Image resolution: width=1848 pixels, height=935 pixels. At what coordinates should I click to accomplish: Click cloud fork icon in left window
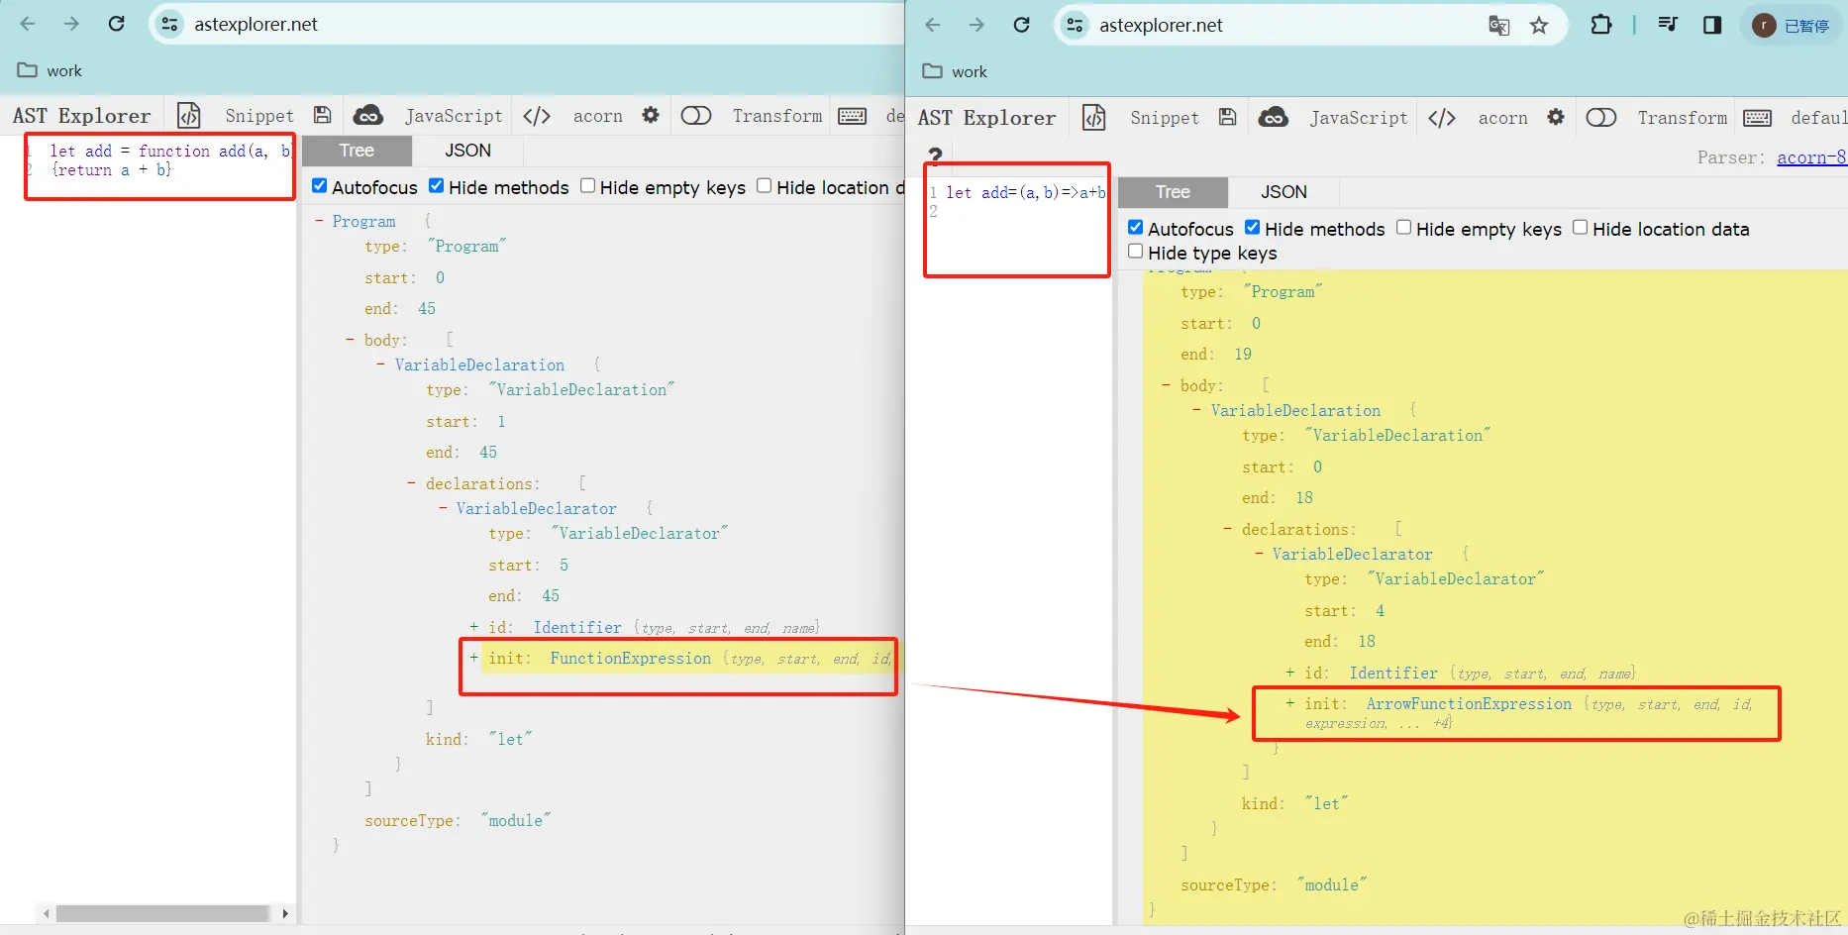pos(368,116)
